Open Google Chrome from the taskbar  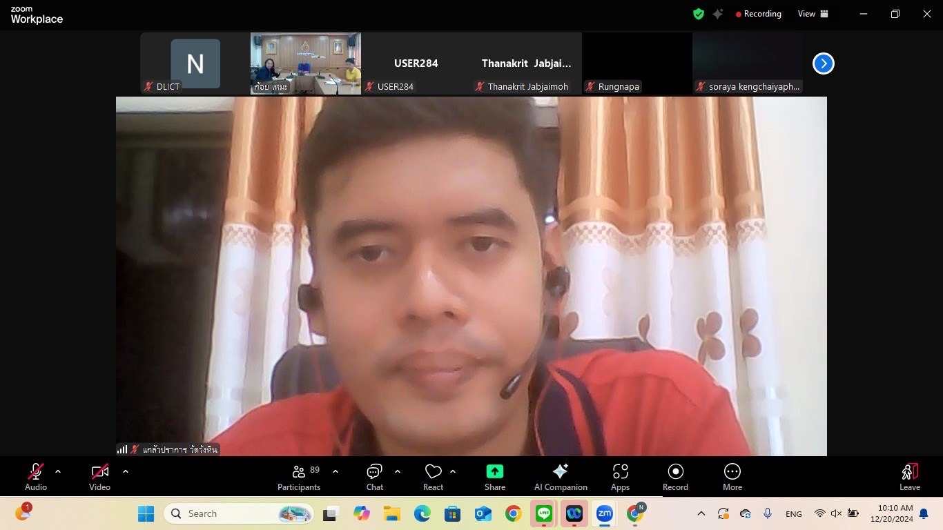513,513
